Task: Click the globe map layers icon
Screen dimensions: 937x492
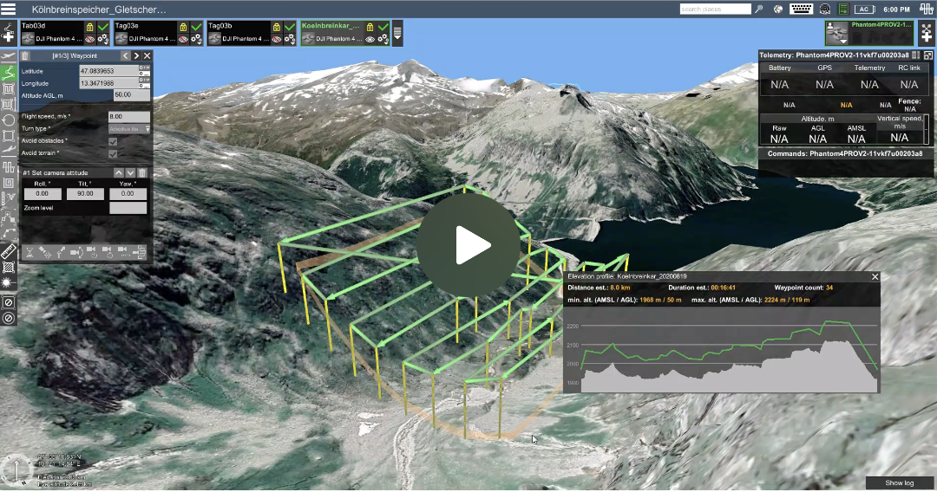Action: click(778, 9)
